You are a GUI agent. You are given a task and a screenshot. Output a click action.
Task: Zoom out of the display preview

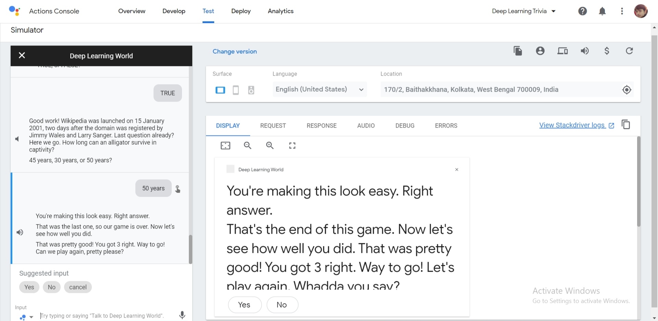[247, 146]
